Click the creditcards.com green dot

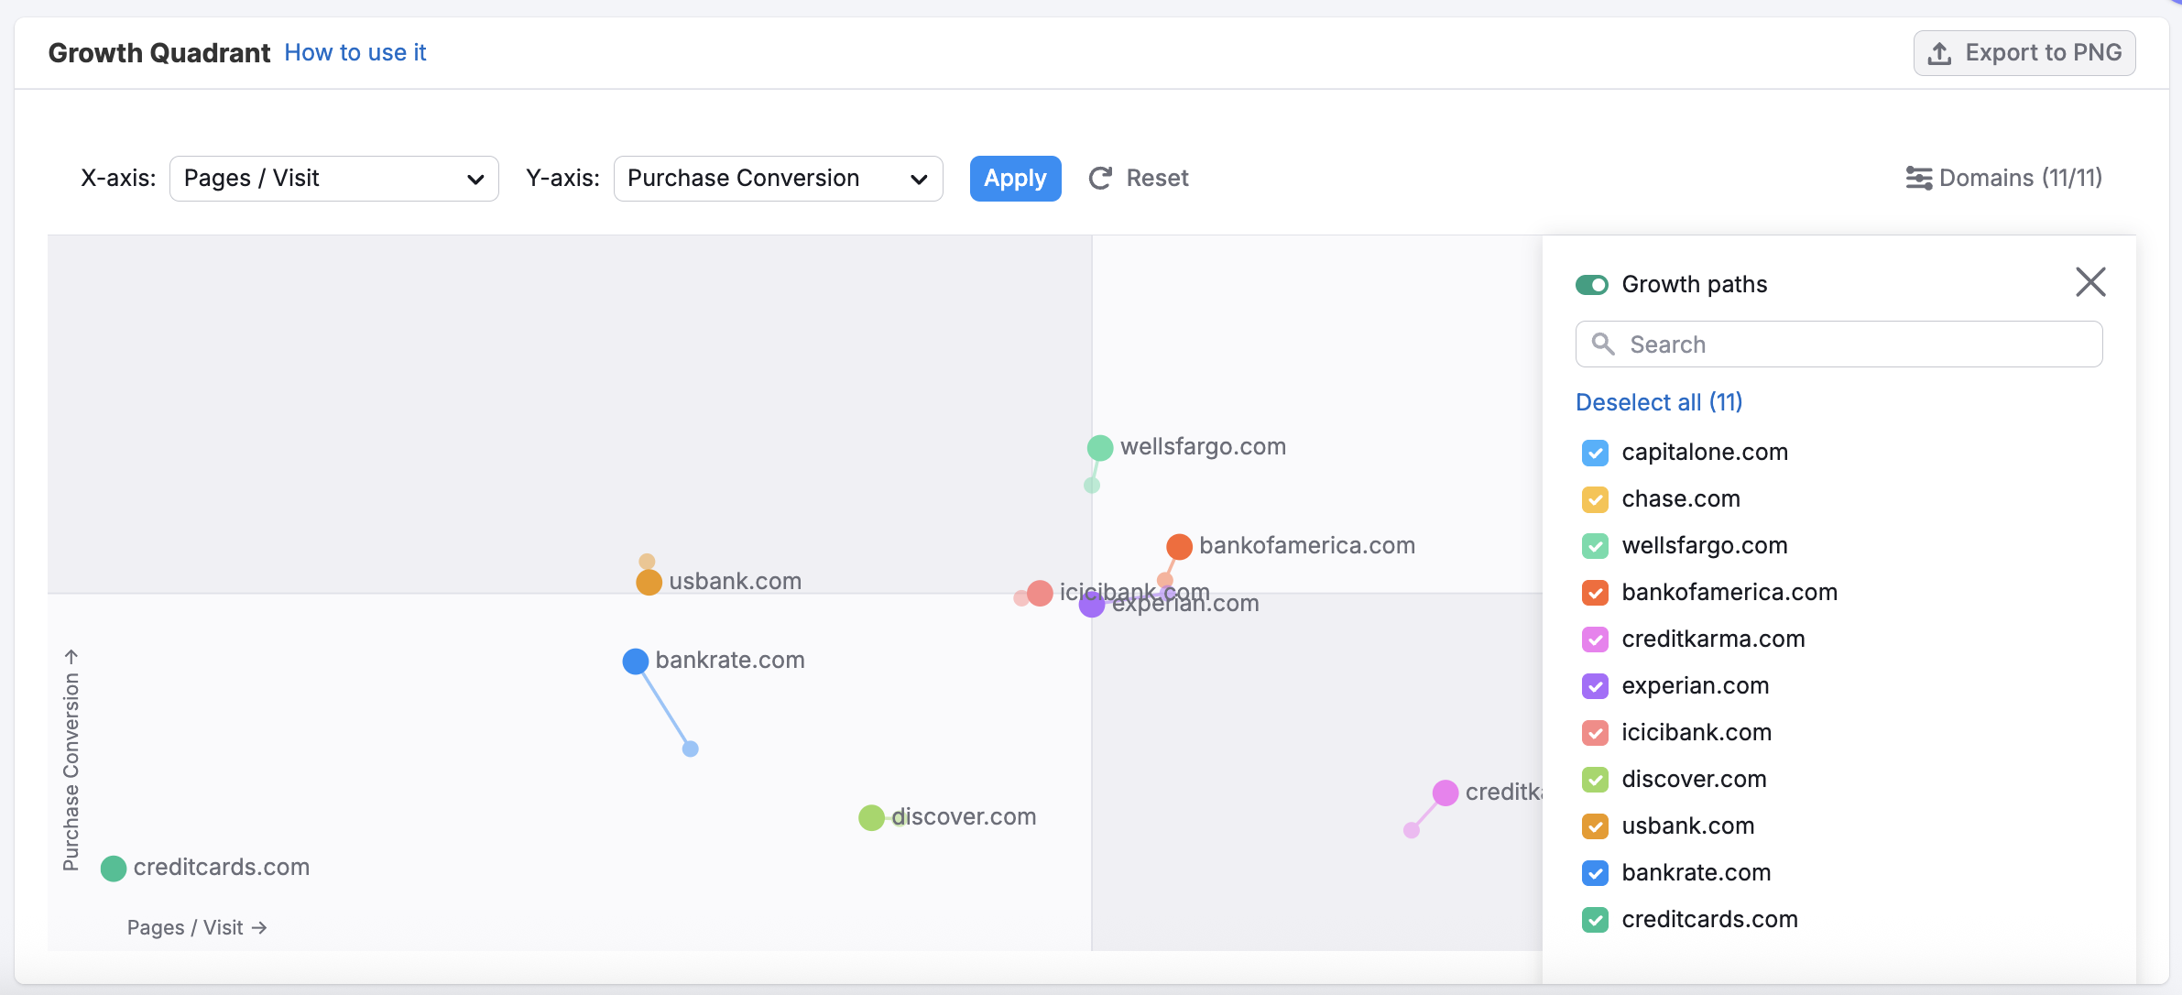pyautogui.click(x=114, y=868)
